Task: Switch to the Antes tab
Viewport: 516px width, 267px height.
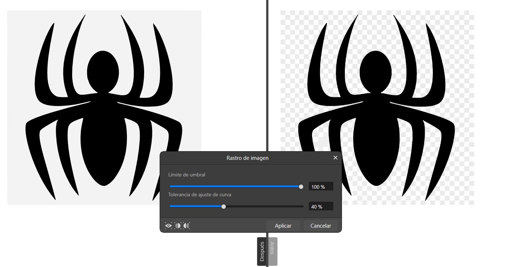Action: (x=272, y=251)
